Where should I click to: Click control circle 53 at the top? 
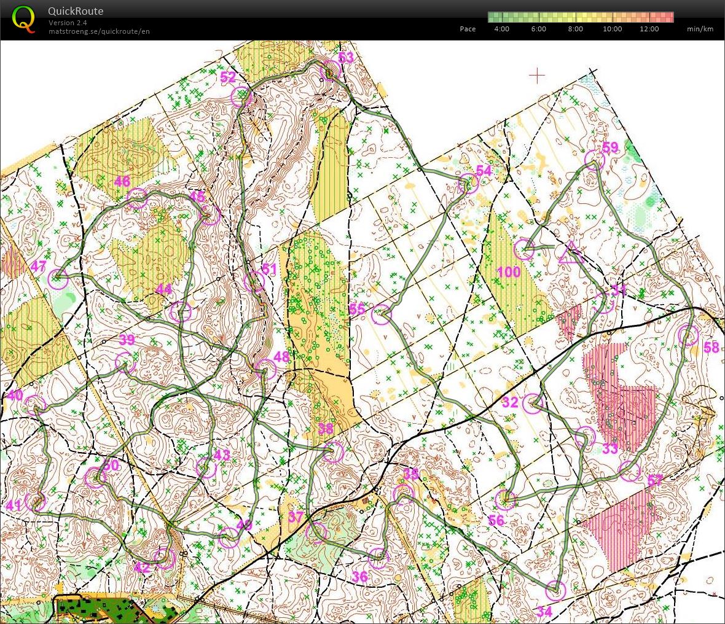(x=331, y=71)
